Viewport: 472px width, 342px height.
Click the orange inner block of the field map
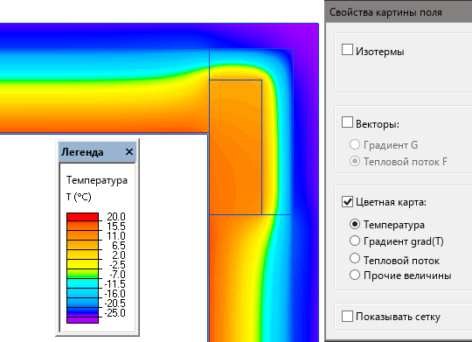235,147
